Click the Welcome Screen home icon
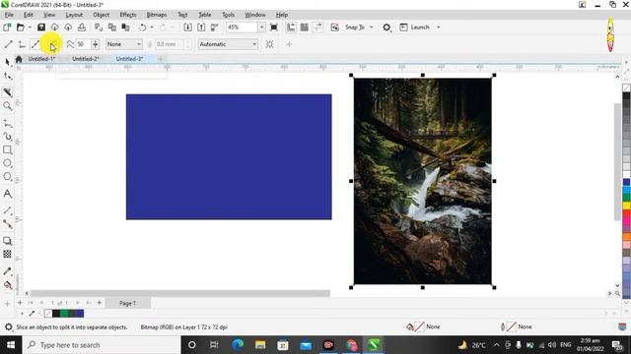This screenshot has width=631, height=354. tap(19, 59)
